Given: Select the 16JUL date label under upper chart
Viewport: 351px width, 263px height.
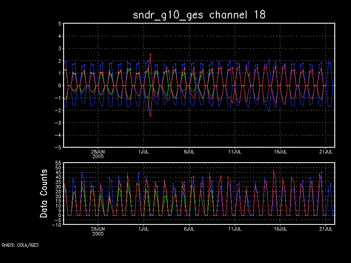Looking at the screenshot, I should point(280,152).
